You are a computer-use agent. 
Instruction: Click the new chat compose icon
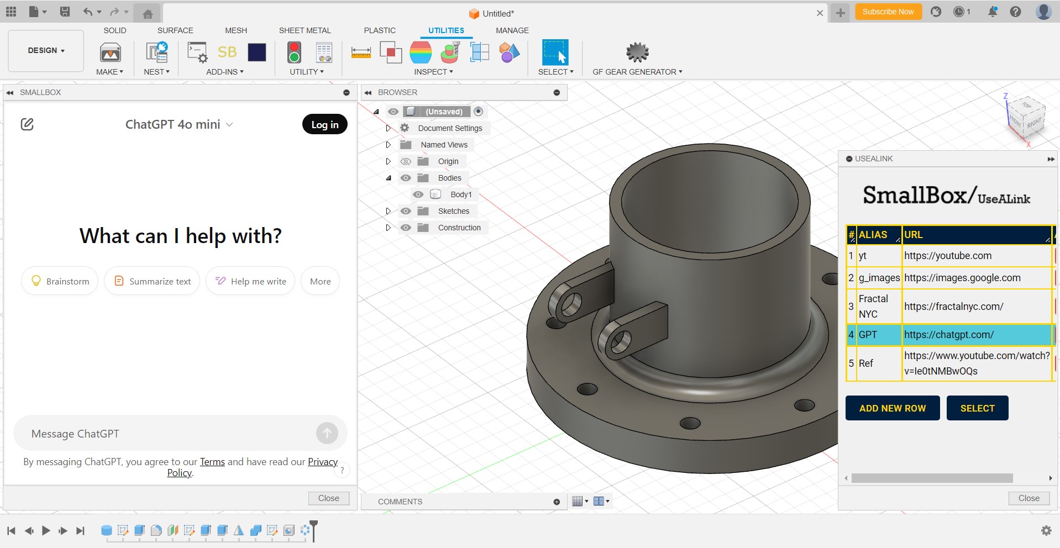tap(27, 124)
